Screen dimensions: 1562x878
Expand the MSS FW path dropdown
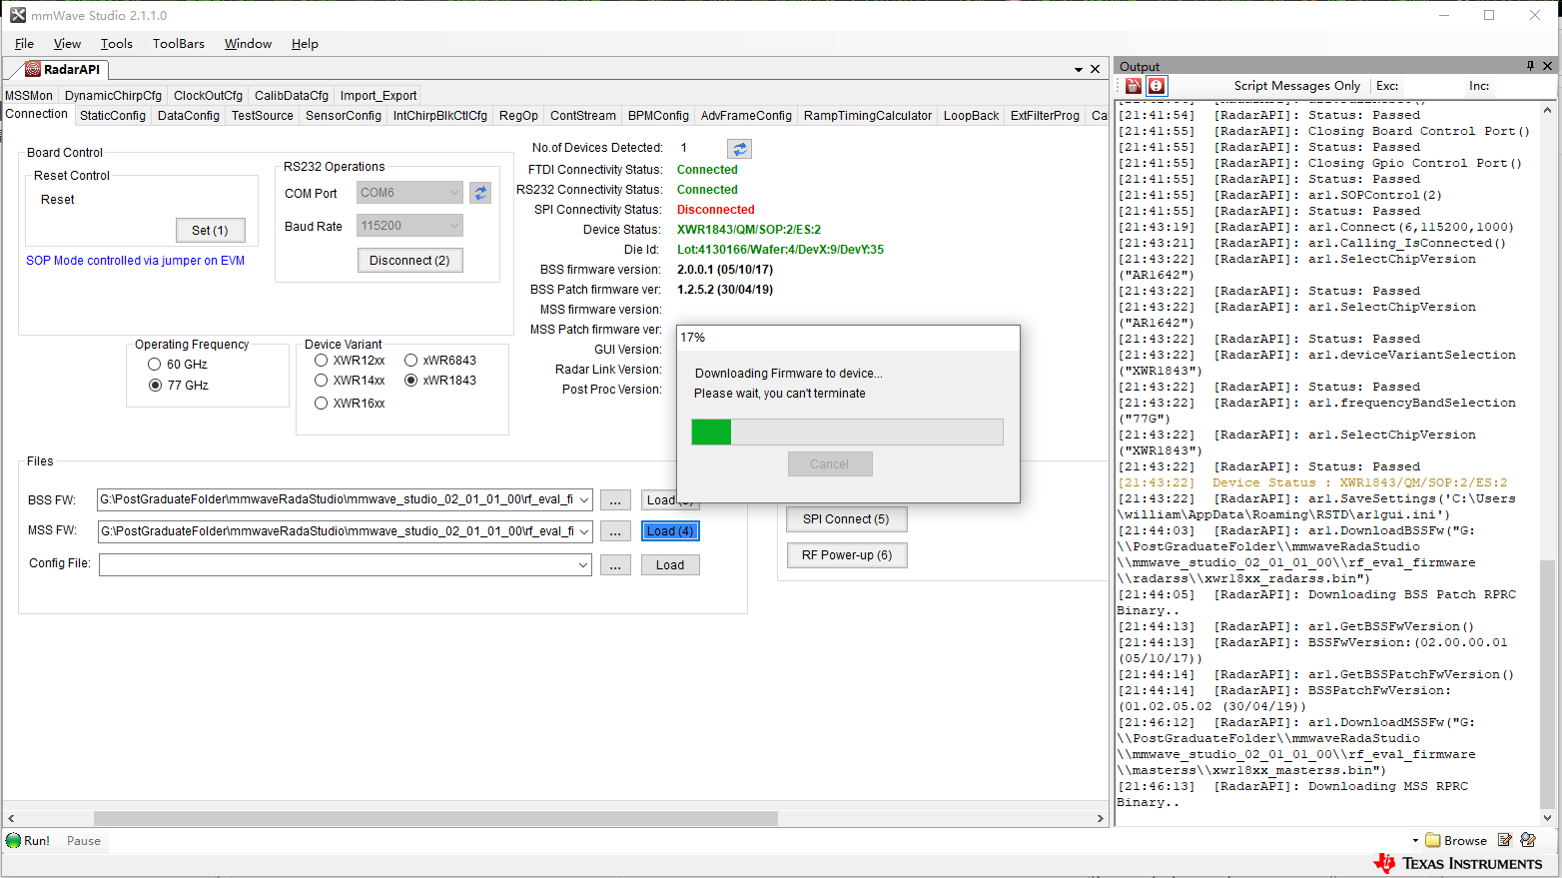coord(584,531)
